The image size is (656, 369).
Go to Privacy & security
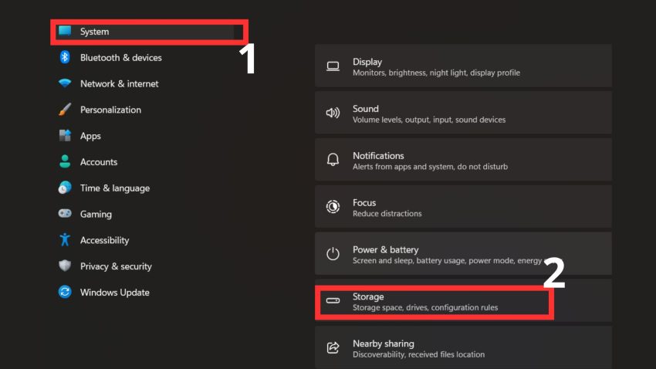116,266
